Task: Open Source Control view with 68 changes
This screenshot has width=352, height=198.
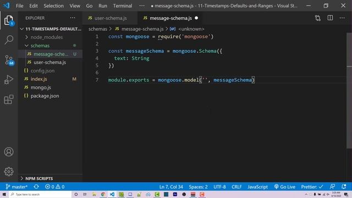Action: [x=9, y=60]
